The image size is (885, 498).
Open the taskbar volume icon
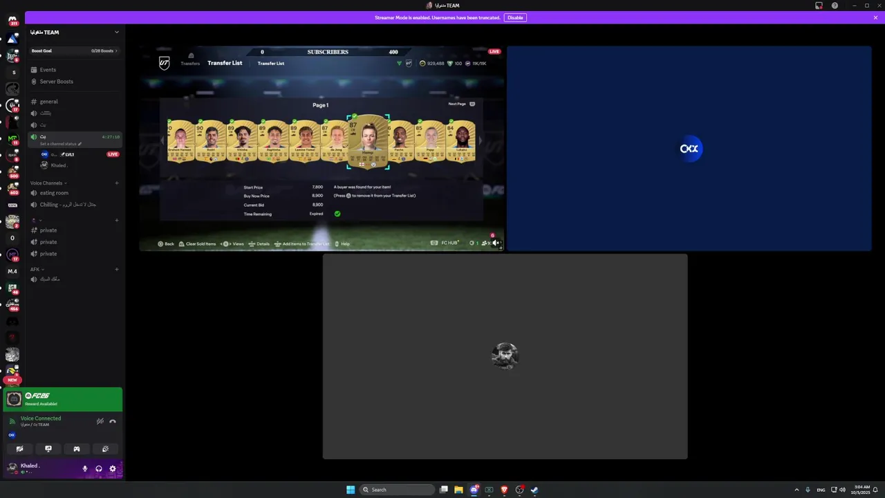click(842, 490)
